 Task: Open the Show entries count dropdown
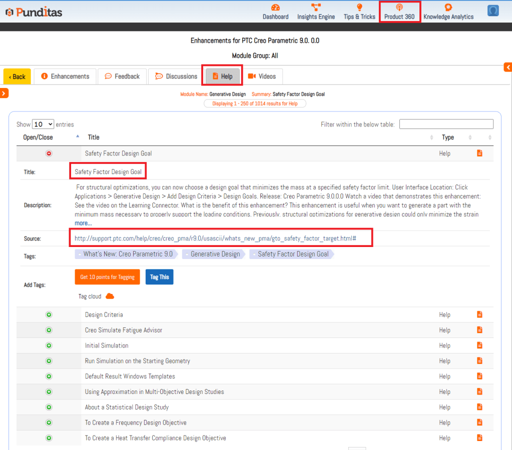pos(43,124)
